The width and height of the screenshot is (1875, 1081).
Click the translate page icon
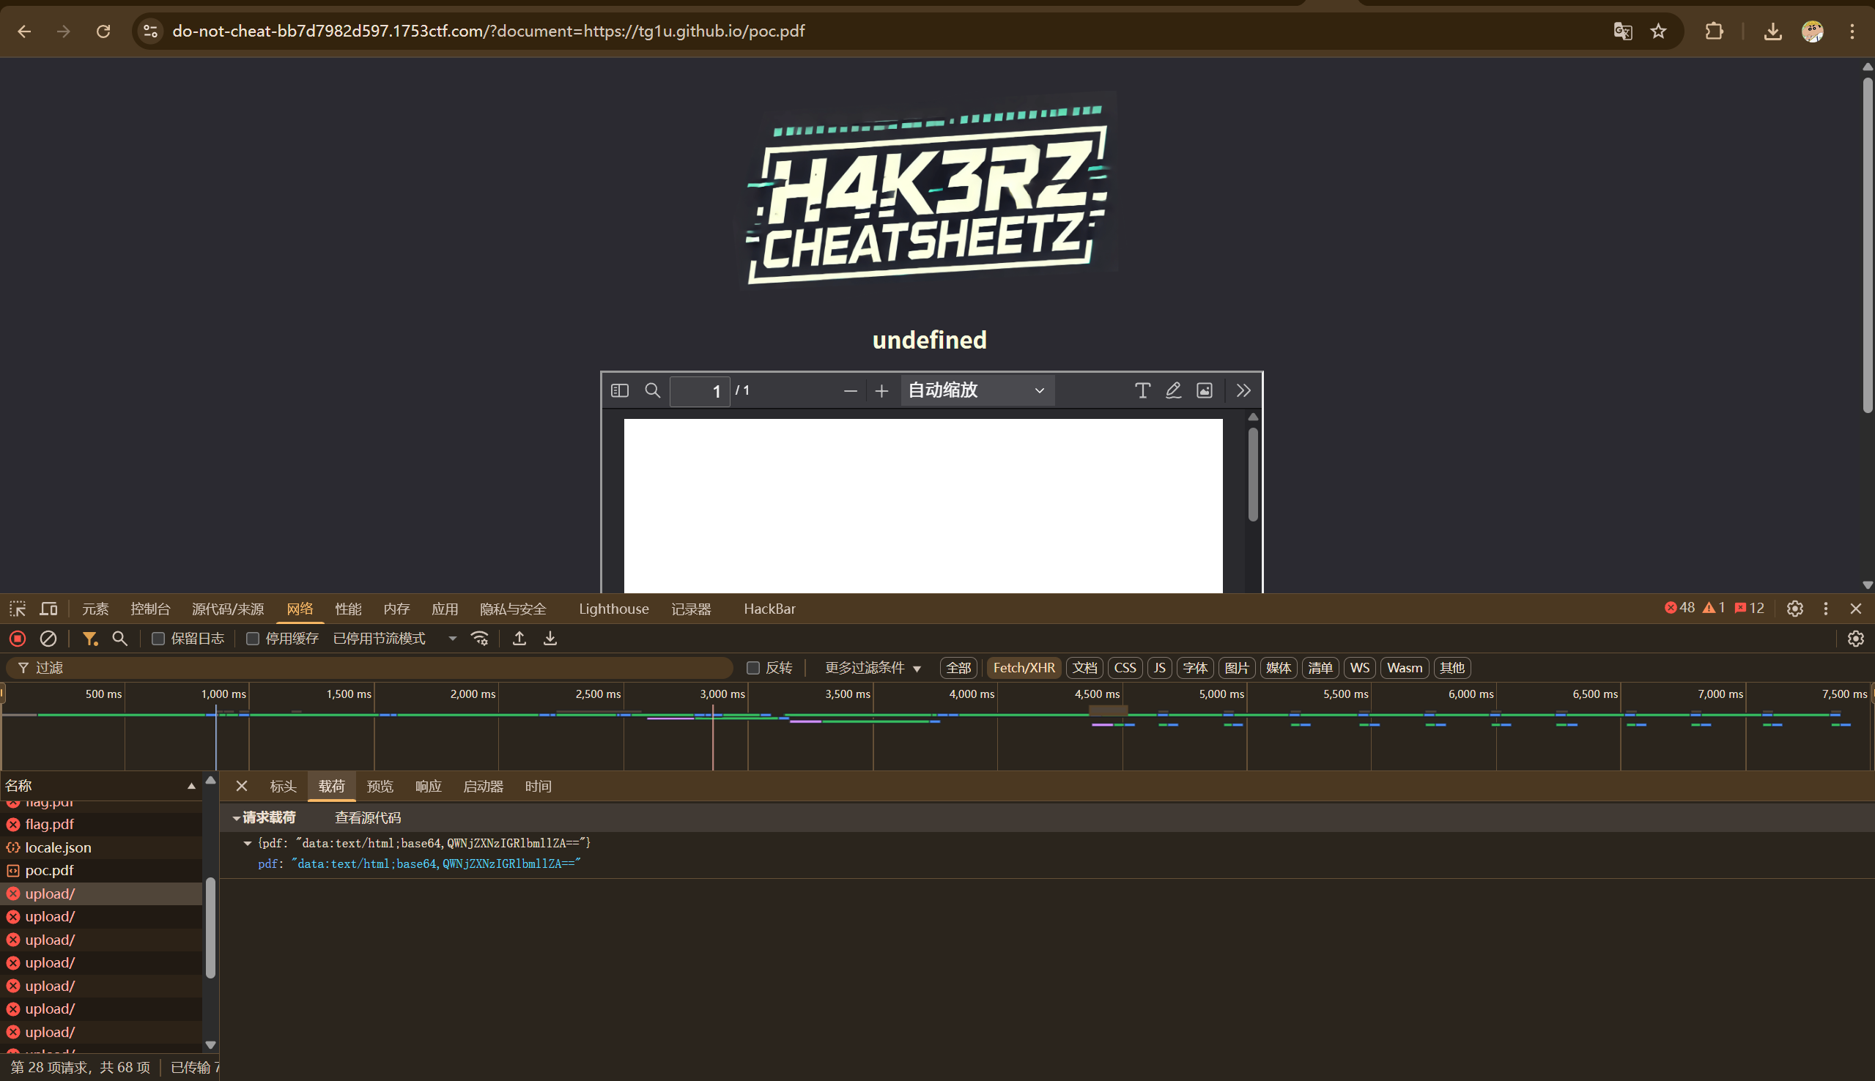[x=1622, y=31]
